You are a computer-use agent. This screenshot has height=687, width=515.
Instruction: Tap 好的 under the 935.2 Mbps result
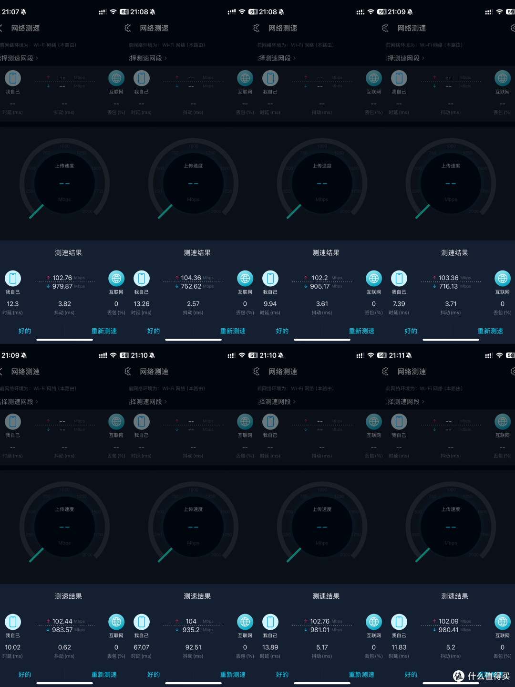(x=154, y=675)
